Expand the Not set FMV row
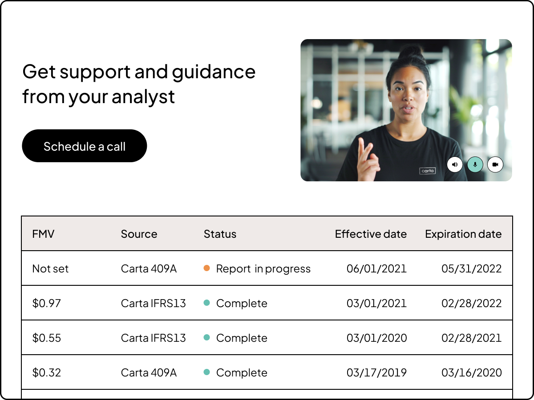Viewport: 534px width, 400px height. 50,268
